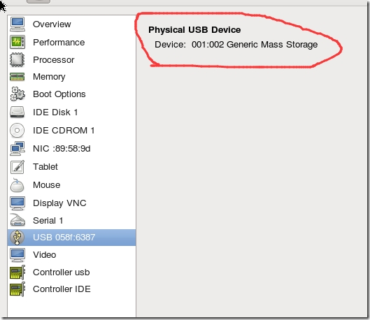Select the Performance graph icon
Viewport: 370px width, 320px height.
pyautogui.click(x=17, y=42)
